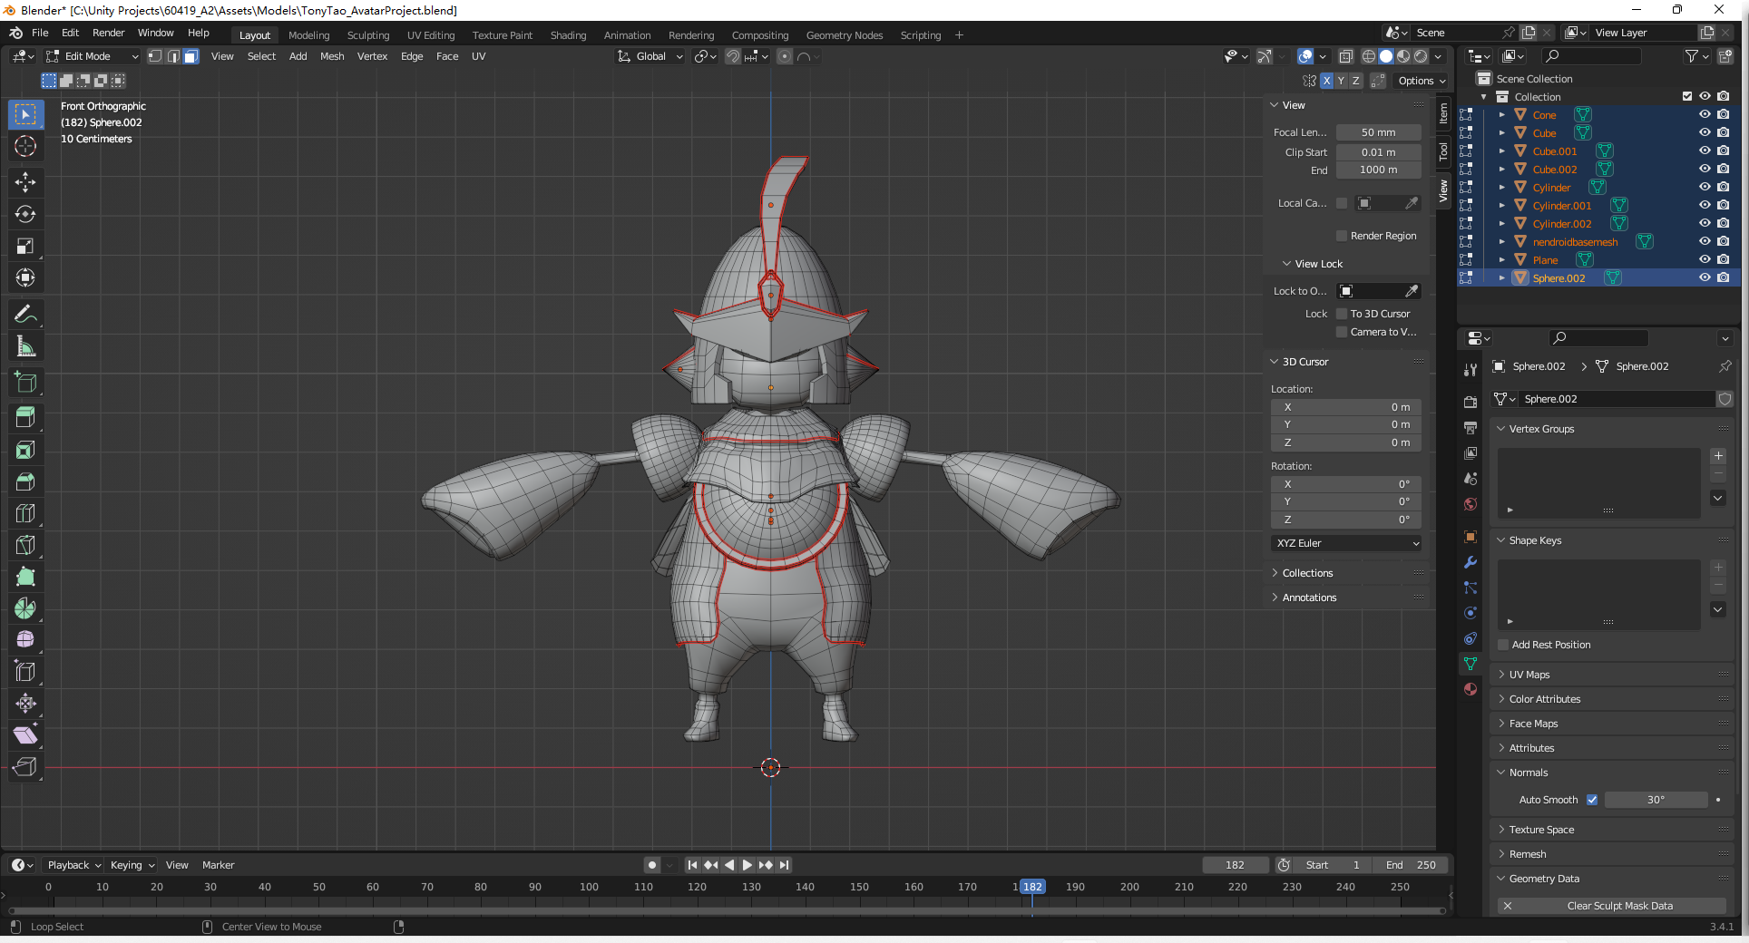Screen dimensions: 1749x943
Task: Select the Measure tool
Action: pos(25,346)
